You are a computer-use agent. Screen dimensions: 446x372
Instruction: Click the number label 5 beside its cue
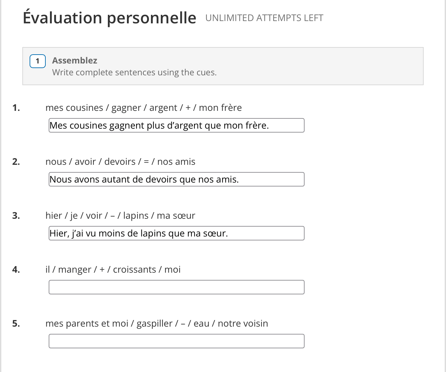point(16,323)
